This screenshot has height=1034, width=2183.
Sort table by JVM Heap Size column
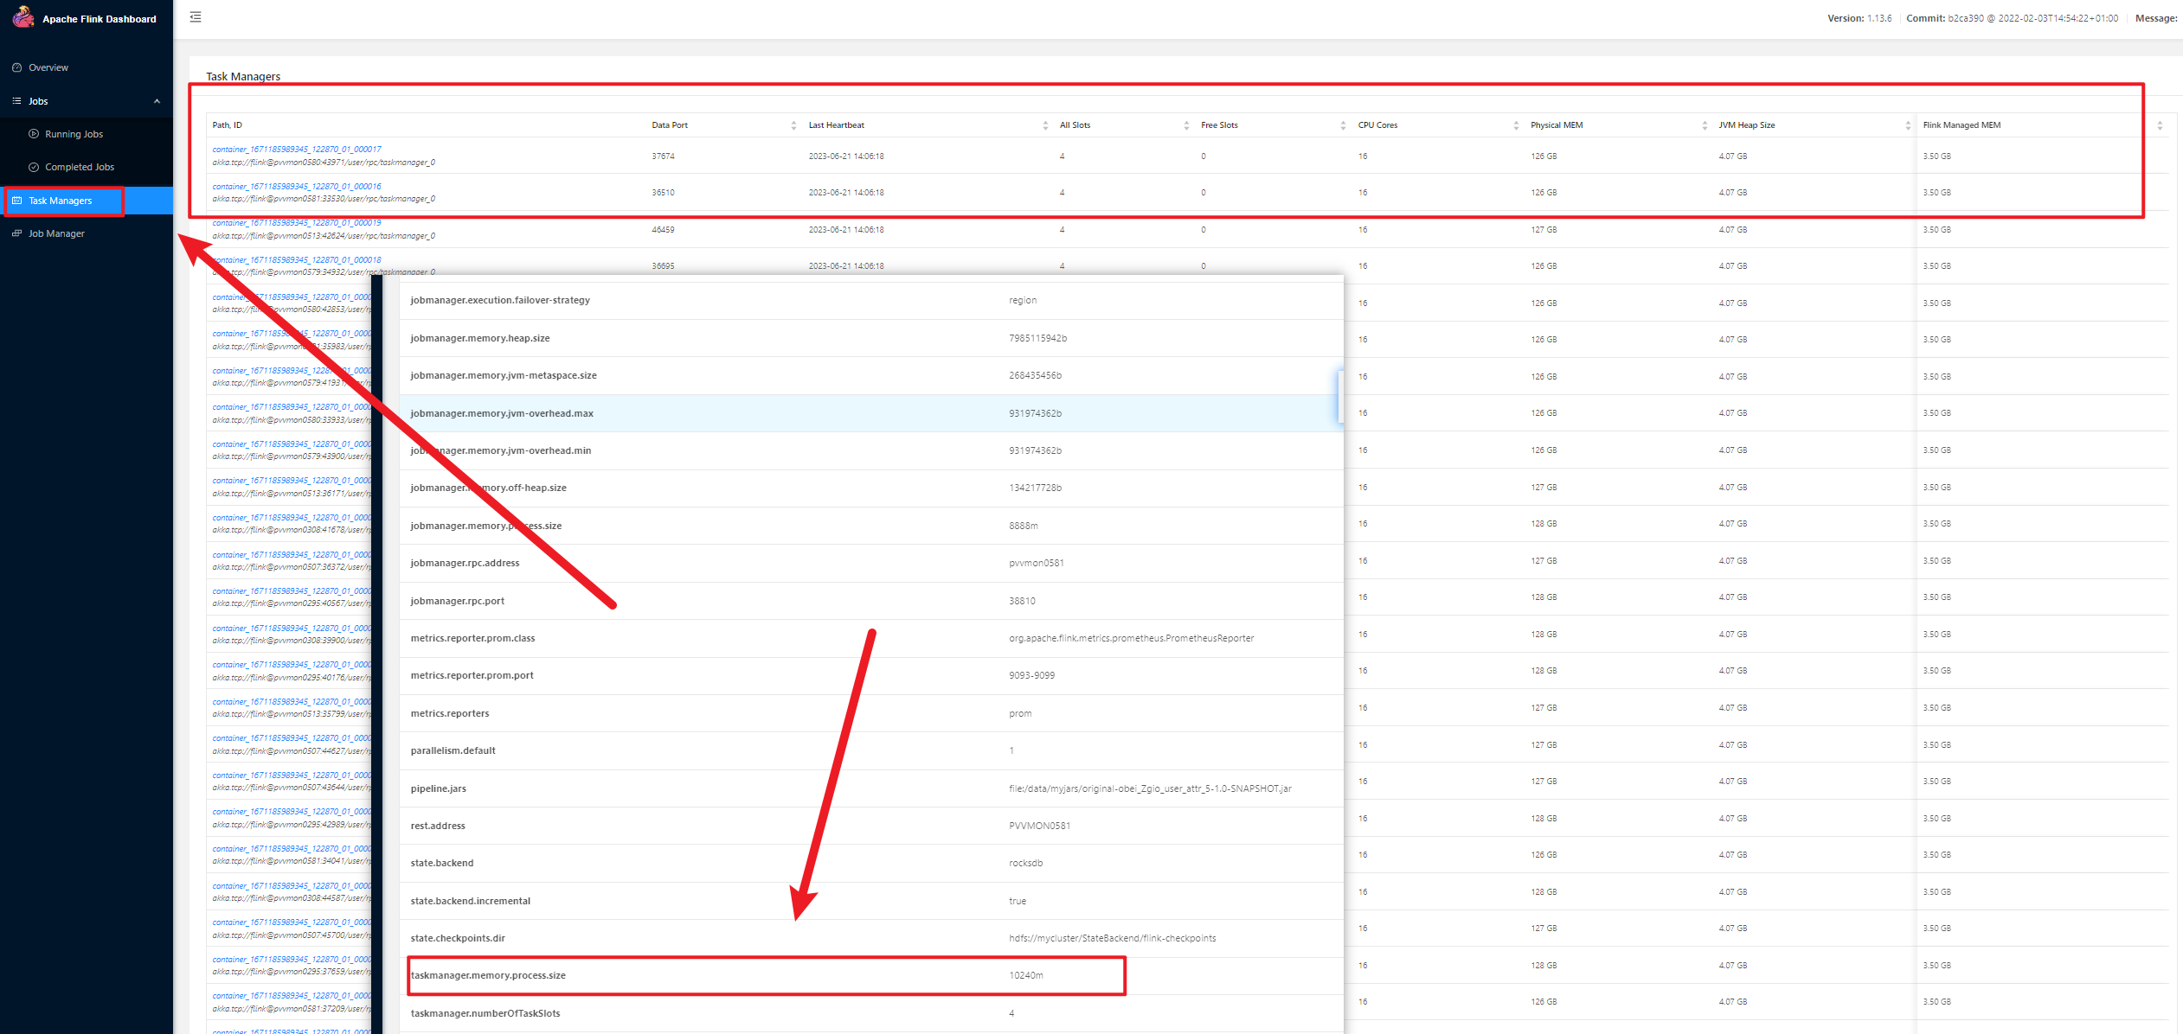coord(1908,125)
